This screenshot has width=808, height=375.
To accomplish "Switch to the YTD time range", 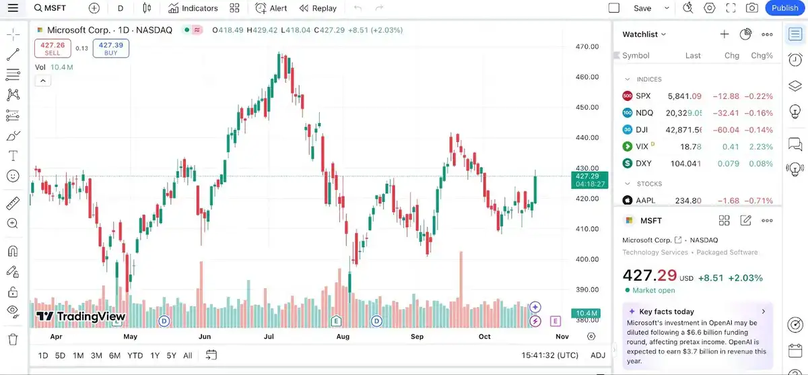I will click(x=135, y=355).
